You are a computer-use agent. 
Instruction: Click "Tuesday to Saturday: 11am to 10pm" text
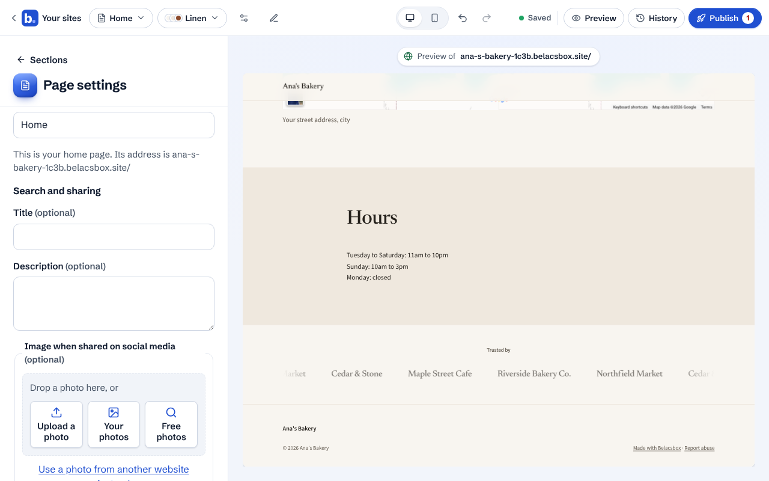click(x=397, y=255)
